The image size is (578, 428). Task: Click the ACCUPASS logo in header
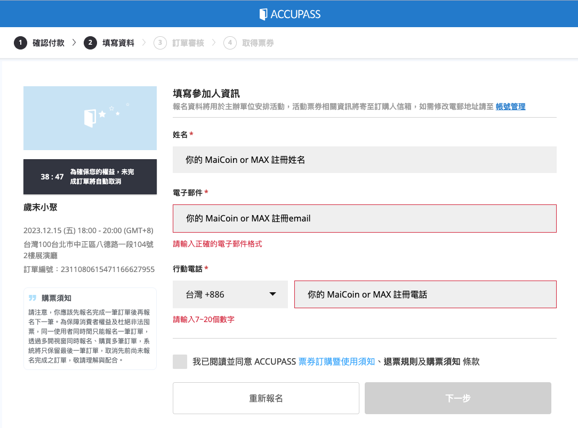point(289,14)
